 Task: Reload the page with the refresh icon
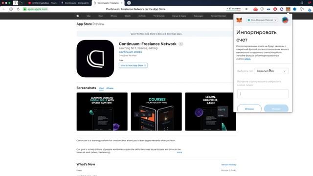point(18,9)
